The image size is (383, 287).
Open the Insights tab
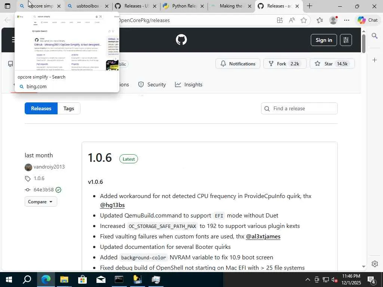click(x=189, y=84)
